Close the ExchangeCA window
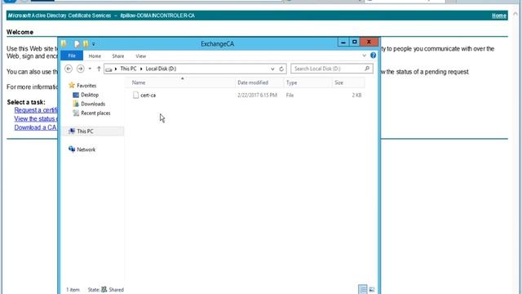This screenshot has height=294, width=522. (x=369, y=42)
